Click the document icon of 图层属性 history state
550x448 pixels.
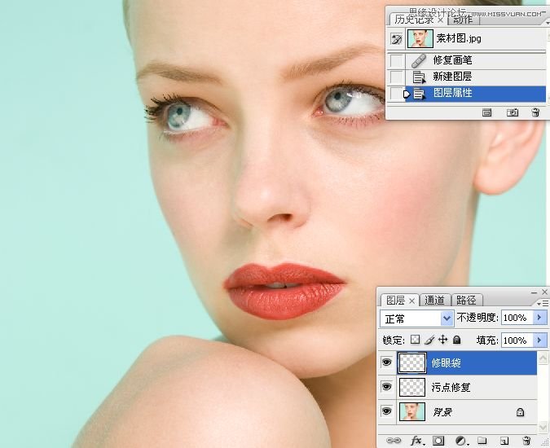pos(419,94)
